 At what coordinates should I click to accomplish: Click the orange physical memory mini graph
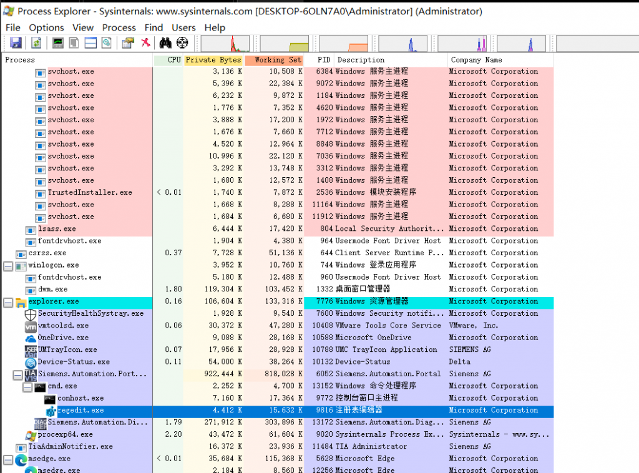point(344,43)
